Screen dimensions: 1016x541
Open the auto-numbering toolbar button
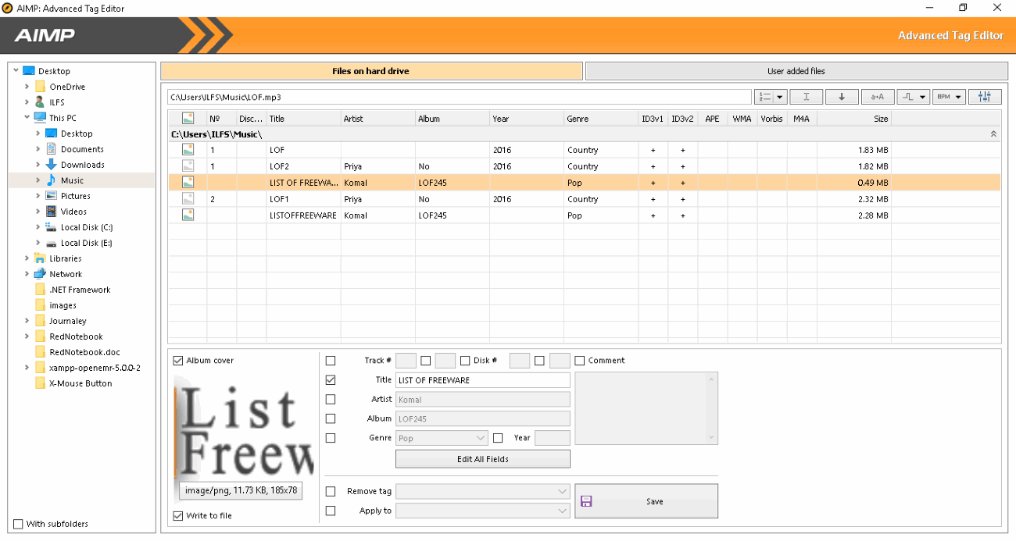tap(770, 97)
